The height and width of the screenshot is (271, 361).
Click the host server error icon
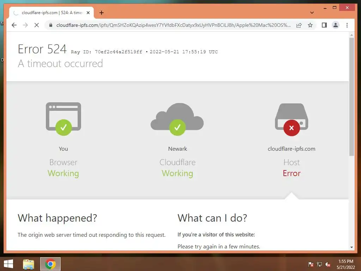(292, 119)
